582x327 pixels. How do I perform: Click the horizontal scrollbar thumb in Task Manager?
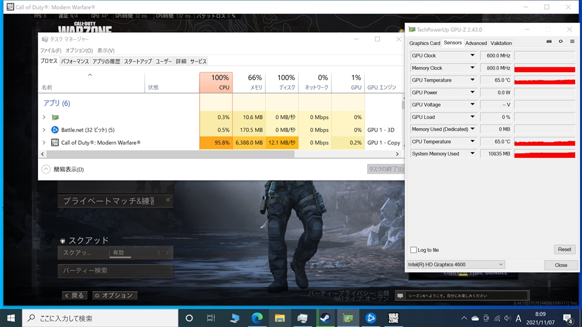(x=171, y=154)
